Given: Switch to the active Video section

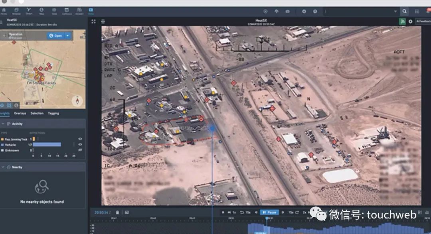Looking at the screenshot, I should [x=91, y=11].
